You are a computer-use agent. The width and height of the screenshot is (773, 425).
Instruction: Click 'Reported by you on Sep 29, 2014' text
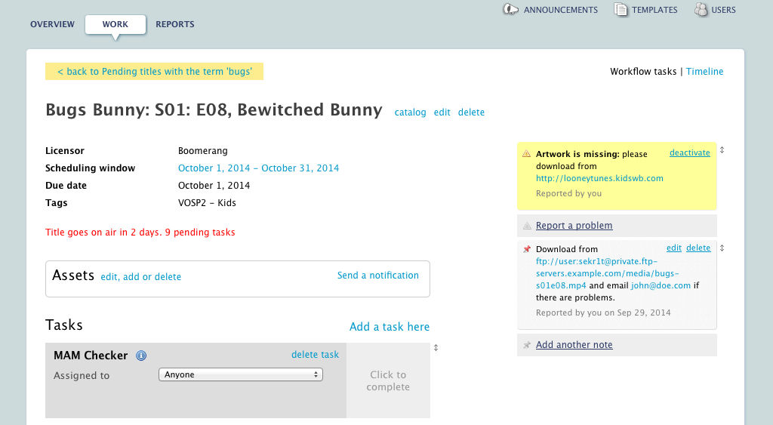point(603,313)
